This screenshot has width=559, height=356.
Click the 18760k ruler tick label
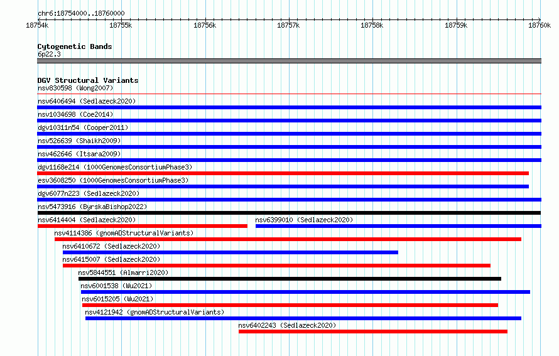[x=540, y=25]
